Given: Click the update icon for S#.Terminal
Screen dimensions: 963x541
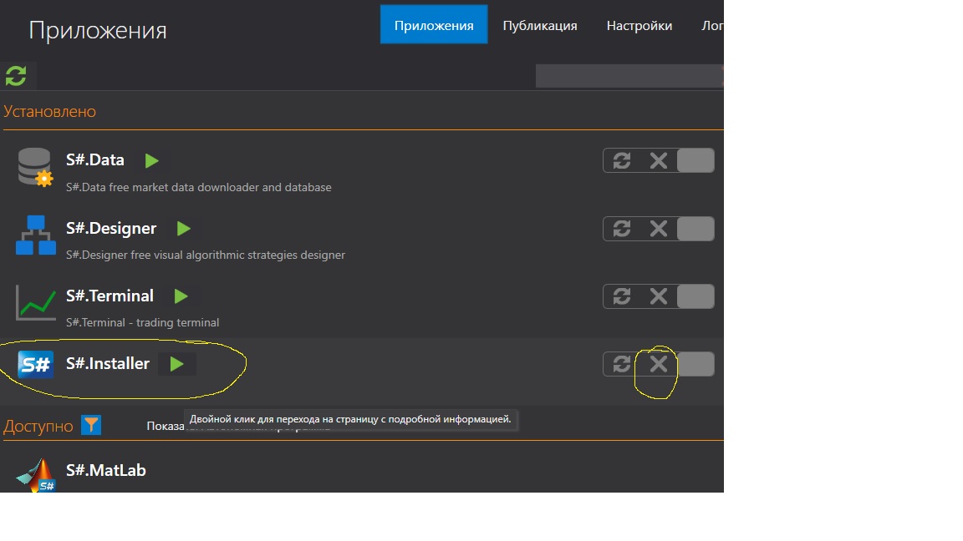Looking at the screenshot, I should point(622,296).
